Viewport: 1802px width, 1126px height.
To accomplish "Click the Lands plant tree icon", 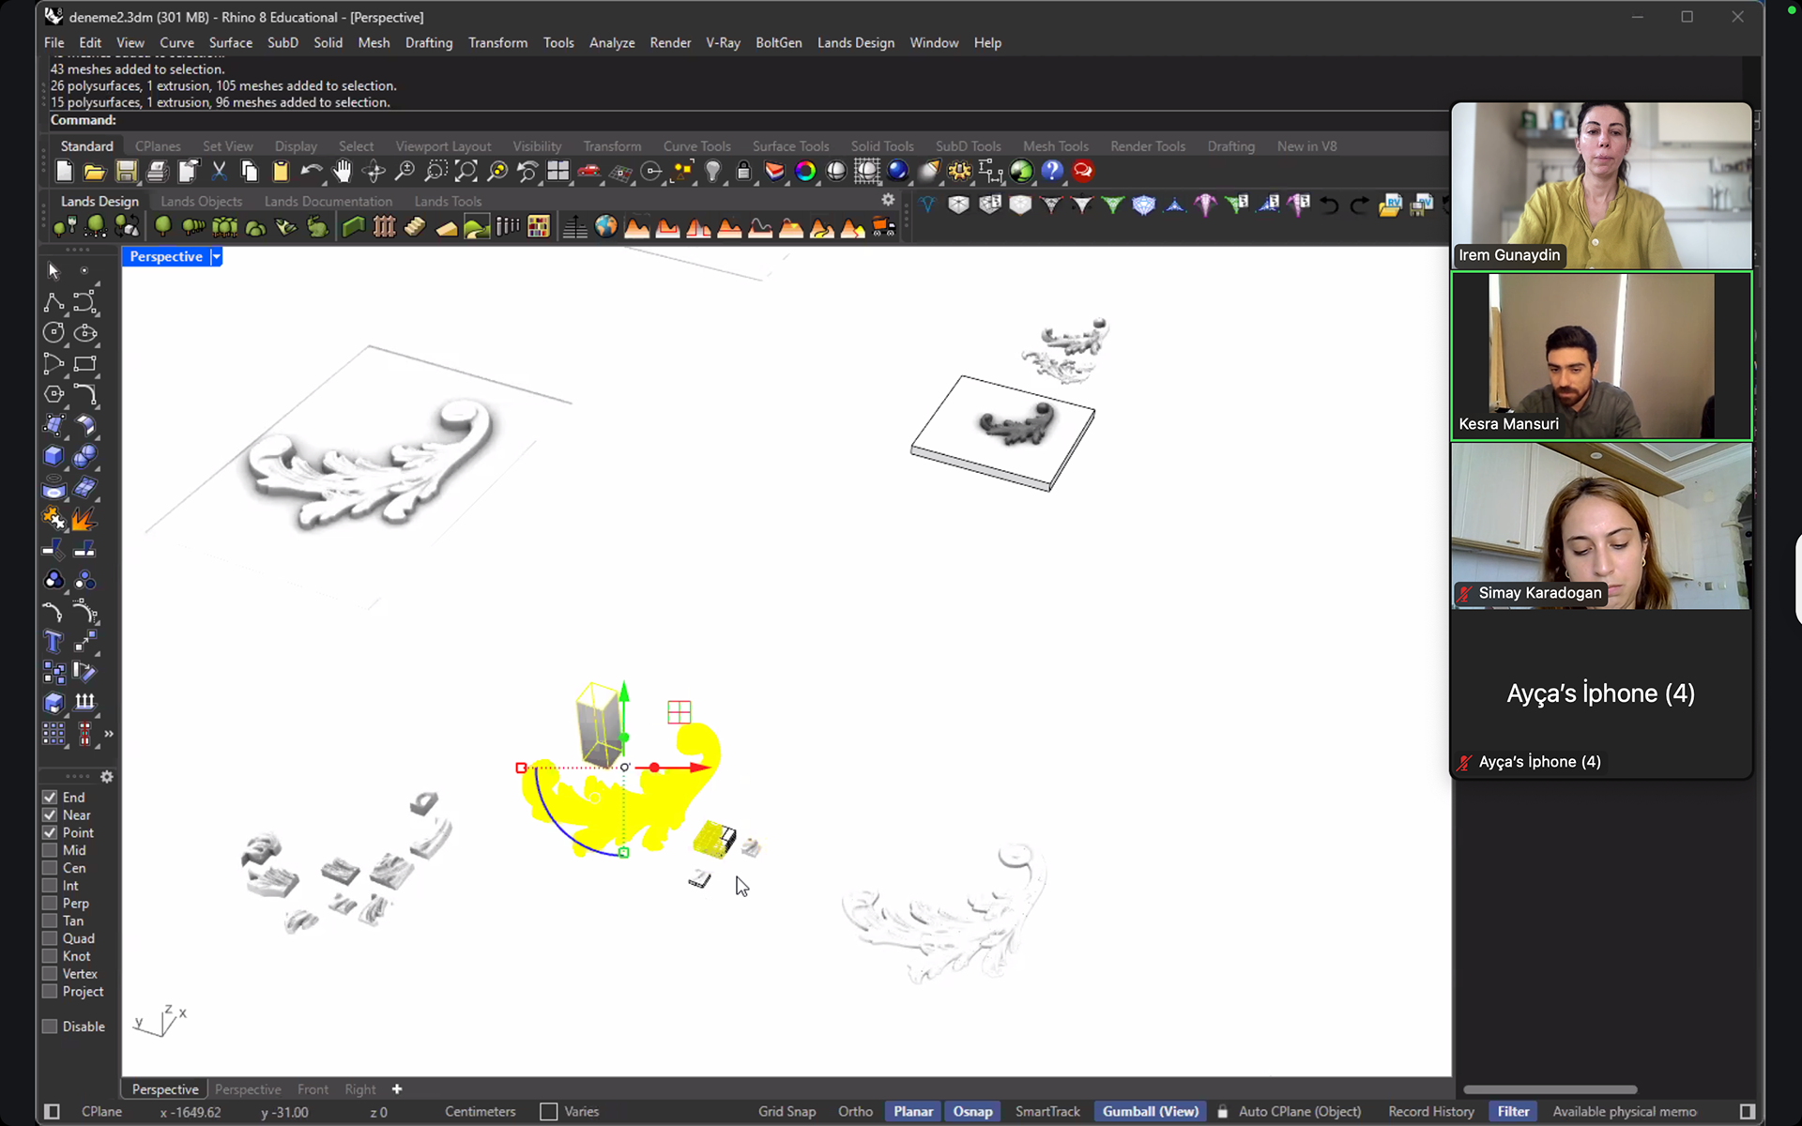I will (162, 226).
